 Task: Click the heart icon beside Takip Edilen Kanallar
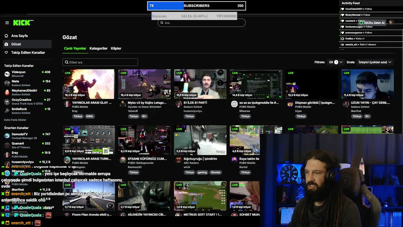point(6,53)
